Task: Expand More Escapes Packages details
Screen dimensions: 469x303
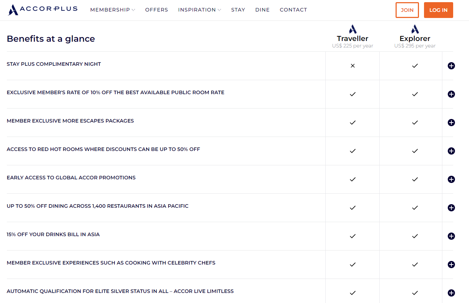Action: point(451,123)
